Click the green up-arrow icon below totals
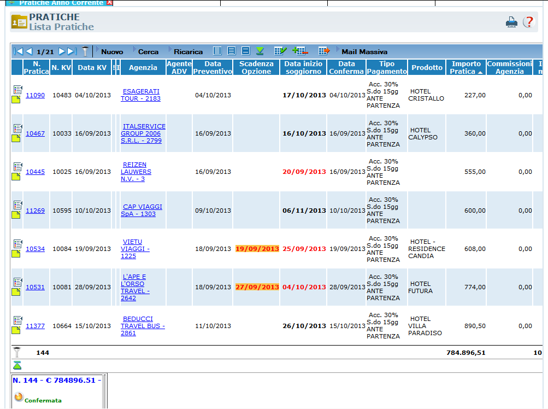Screen dimensions: 548x409 [17, 365]
